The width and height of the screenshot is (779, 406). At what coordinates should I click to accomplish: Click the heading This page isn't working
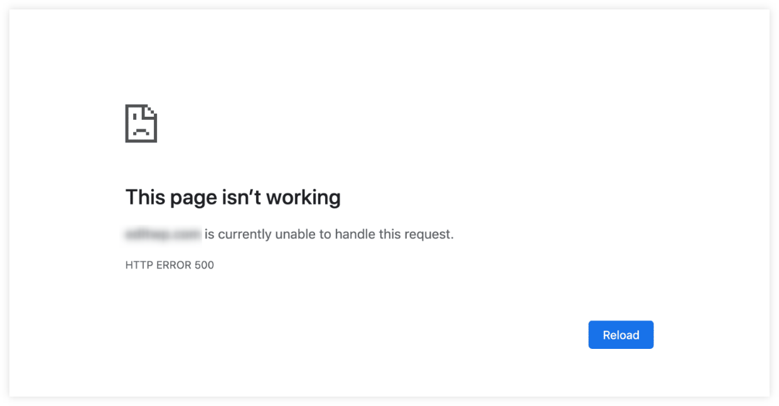(233, 197)
